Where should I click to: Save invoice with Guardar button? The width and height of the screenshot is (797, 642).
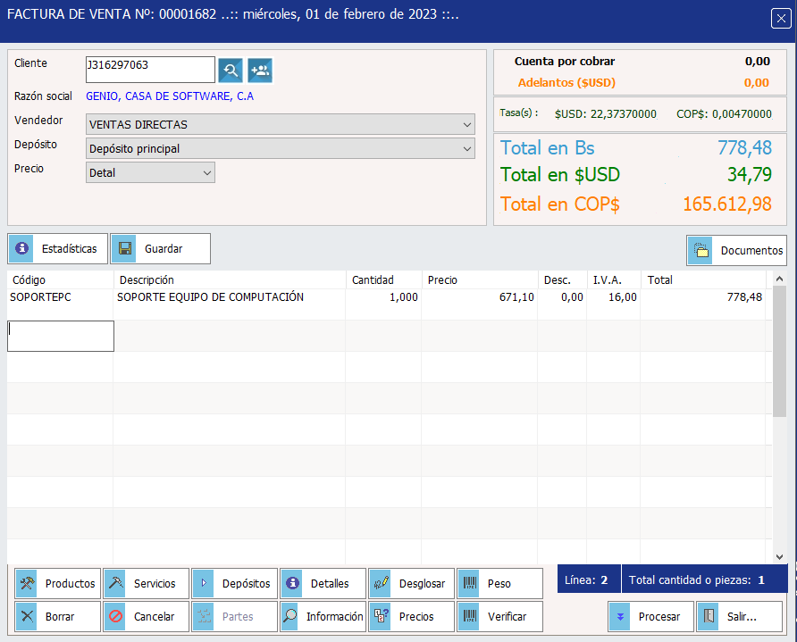[x=160, y=249]
